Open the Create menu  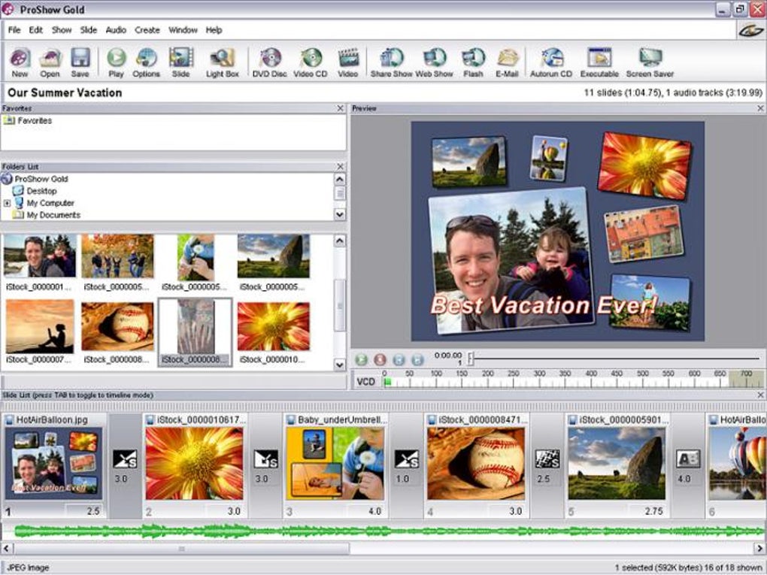tap(147, 30)
